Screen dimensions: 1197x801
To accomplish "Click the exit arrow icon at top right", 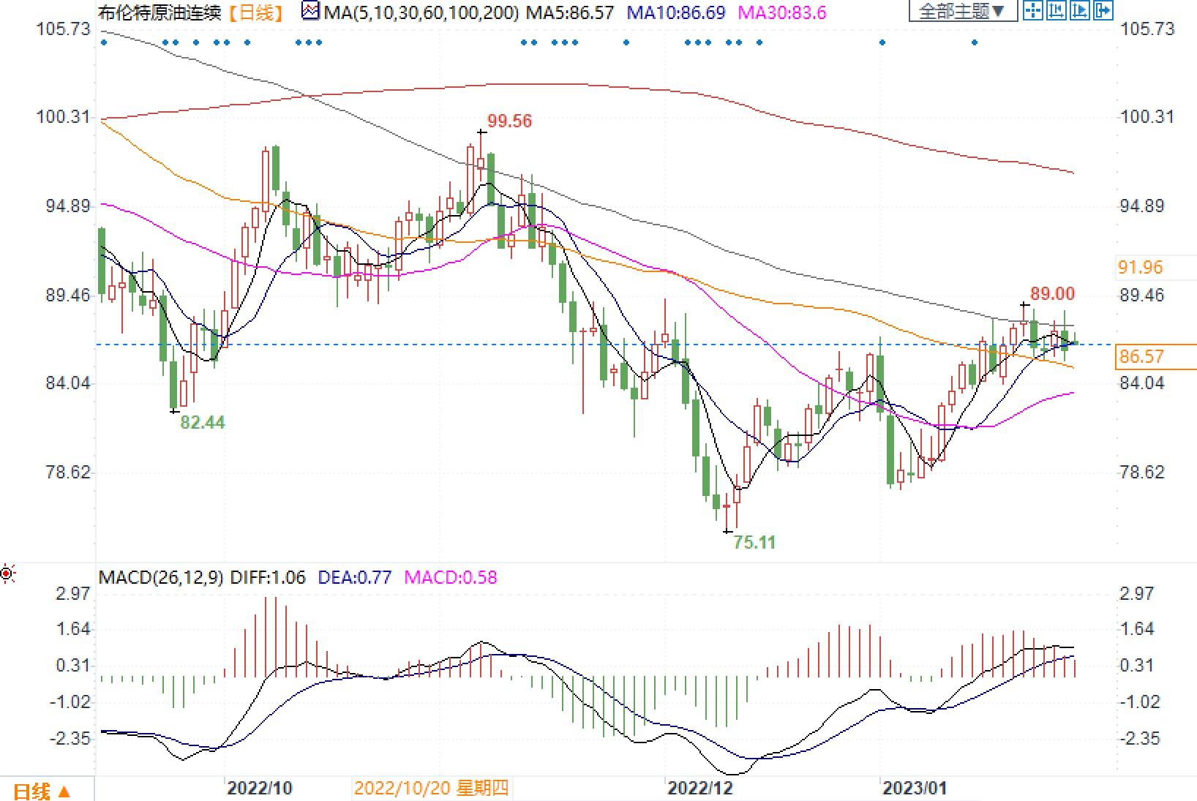I will (1103, 10).
